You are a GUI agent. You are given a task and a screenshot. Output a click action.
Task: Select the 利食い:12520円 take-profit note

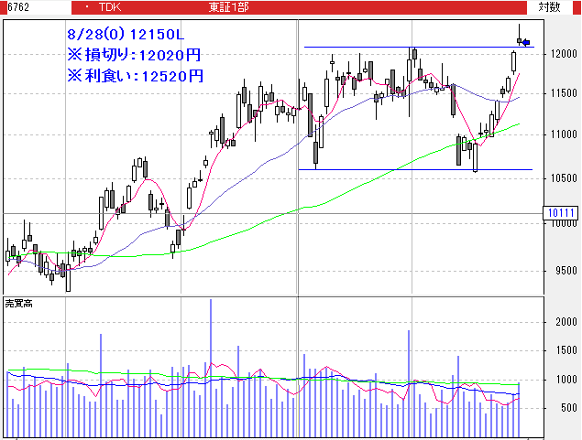pyautogui.click(x=136, y=76)
